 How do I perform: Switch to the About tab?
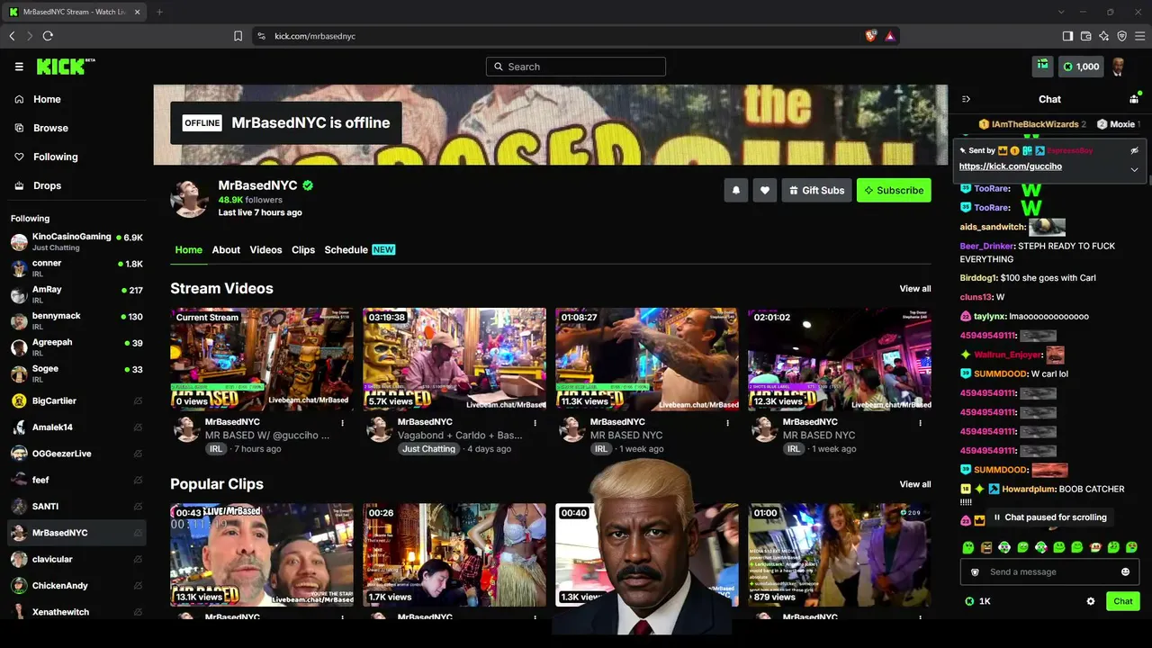(x=226, y=249)
